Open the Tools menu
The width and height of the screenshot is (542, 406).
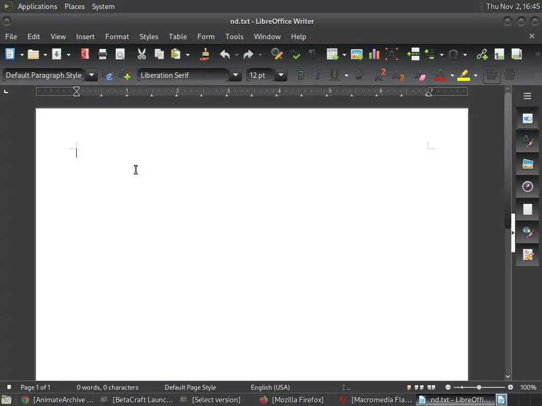click(x=234, y=36)
